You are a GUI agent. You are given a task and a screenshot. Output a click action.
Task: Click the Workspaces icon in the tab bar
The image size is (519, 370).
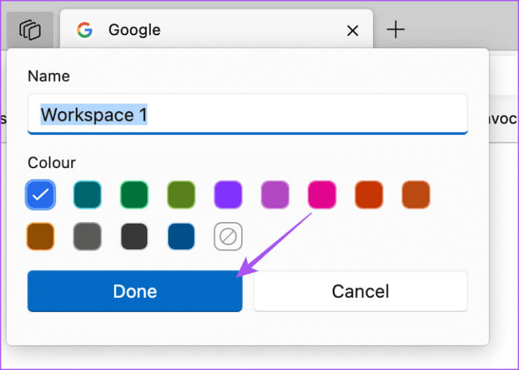coord(30,30)
